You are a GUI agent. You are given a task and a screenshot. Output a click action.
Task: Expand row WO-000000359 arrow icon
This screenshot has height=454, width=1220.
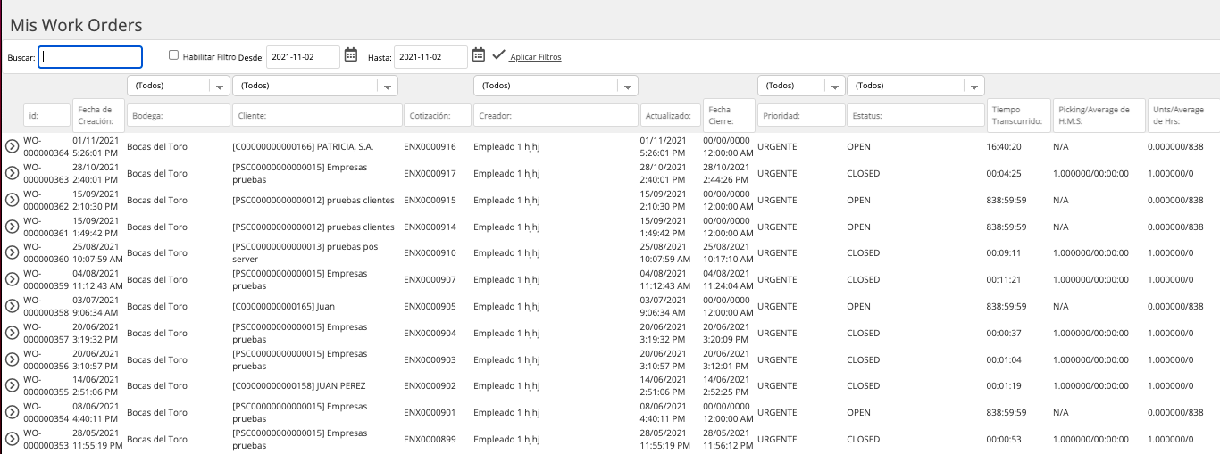(x=12, y=279)
